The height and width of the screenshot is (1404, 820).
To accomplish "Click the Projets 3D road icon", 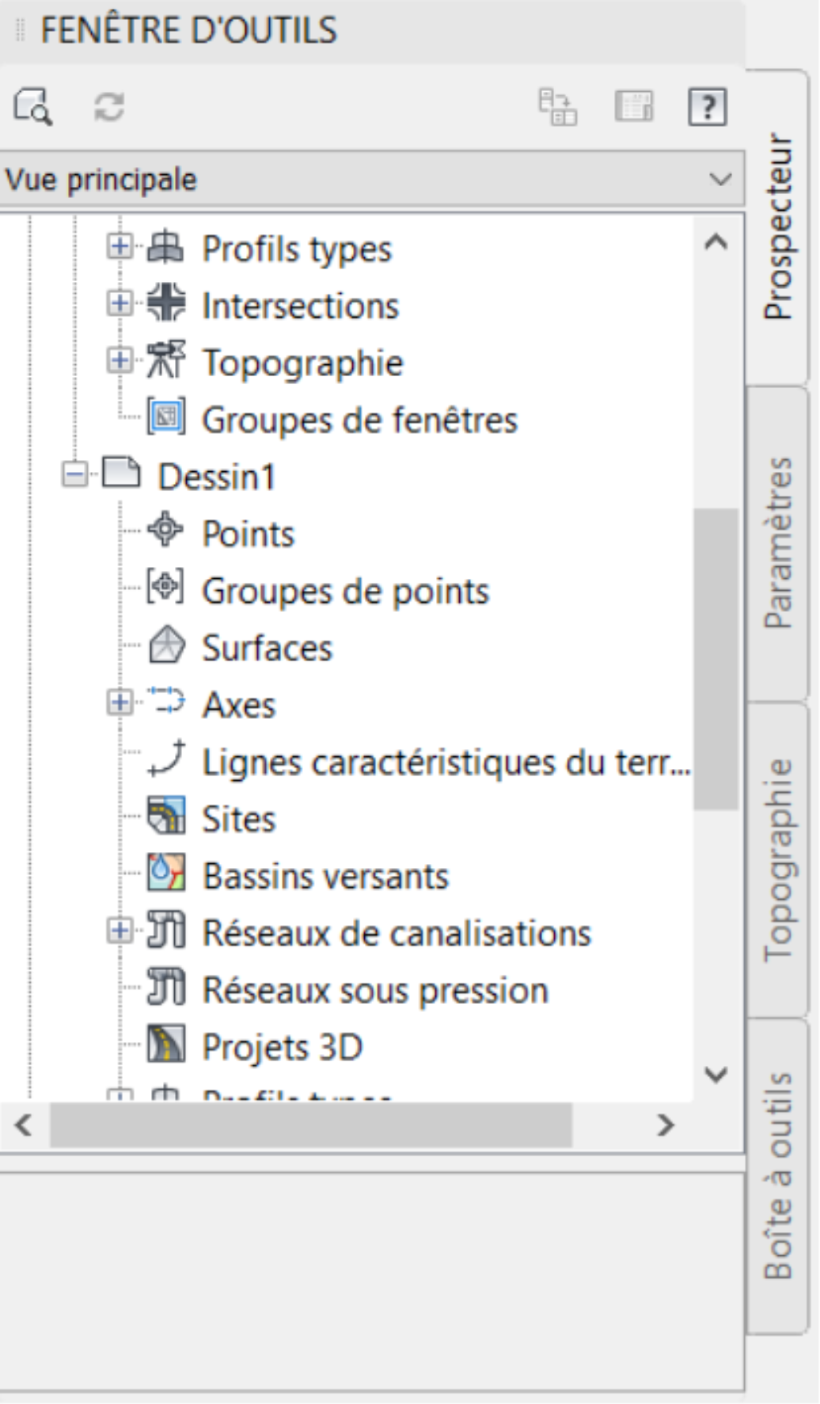I will pyautogui.click(x=166, y=1045).
